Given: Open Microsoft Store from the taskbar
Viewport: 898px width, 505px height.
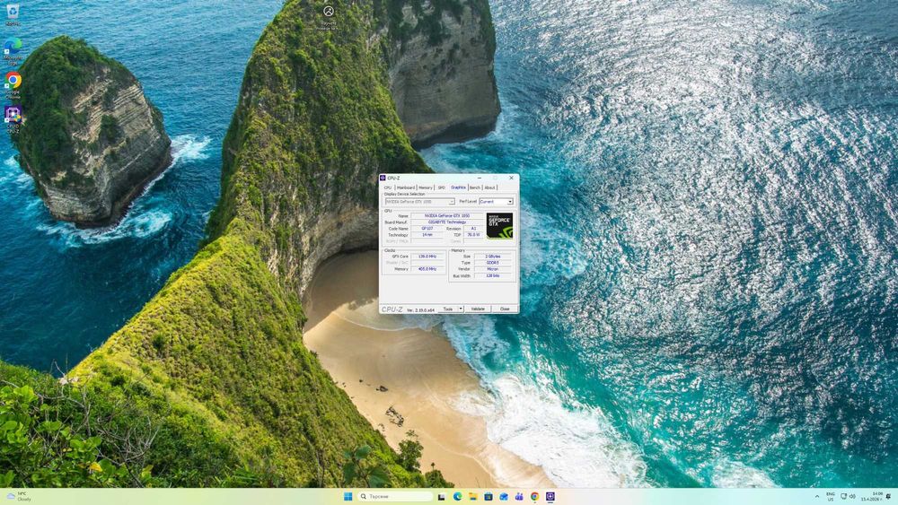Looking at the screenshot, I should [488, 496].
